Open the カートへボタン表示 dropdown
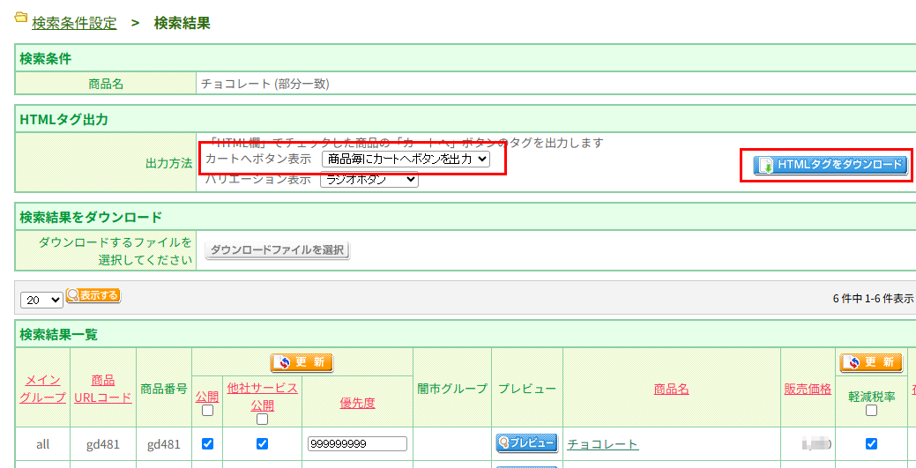916x468 pixels. 406,159
